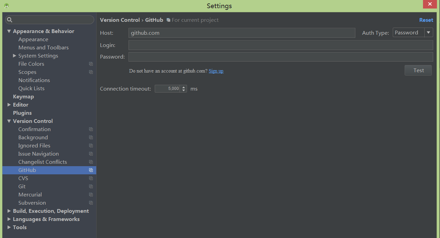Decrease connection timeout with down arrow
The width and height of the screenshot is (440, 238).
(x=184, y=91)
